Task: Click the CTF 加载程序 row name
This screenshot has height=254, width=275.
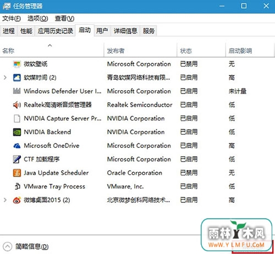Action: click(42, 159)
